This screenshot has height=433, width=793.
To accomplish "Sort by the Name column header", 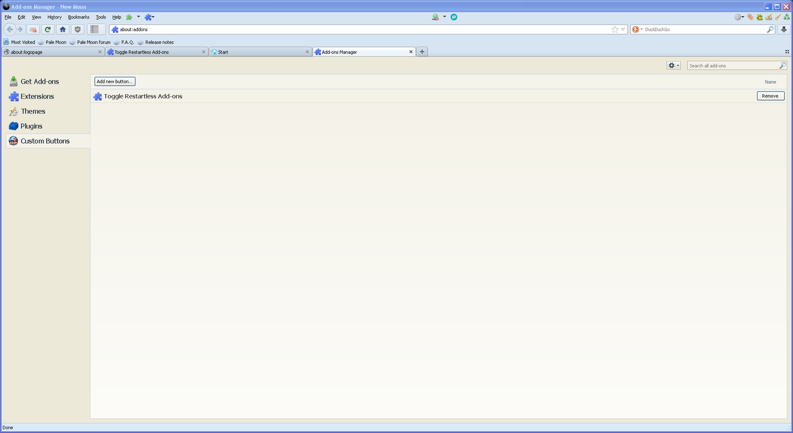I will click(x=770, y=82).
